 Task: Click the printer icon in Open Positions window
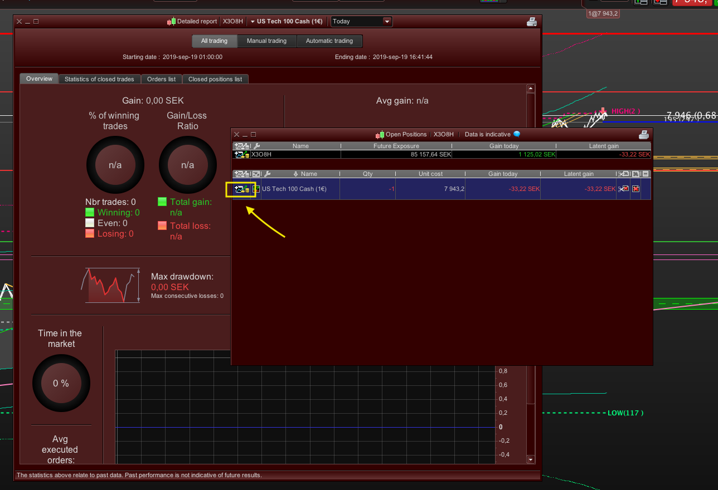click(x=644, y=134)
